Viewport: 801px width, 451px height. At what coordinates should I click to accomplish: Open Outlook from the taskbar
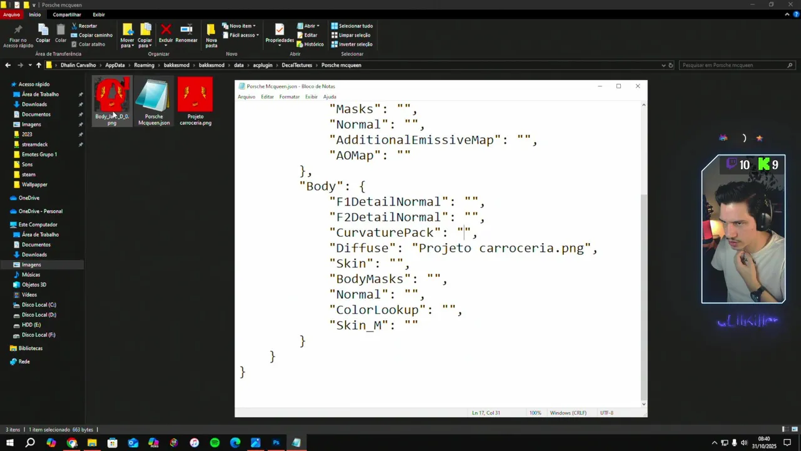click(x=133, y=443)
